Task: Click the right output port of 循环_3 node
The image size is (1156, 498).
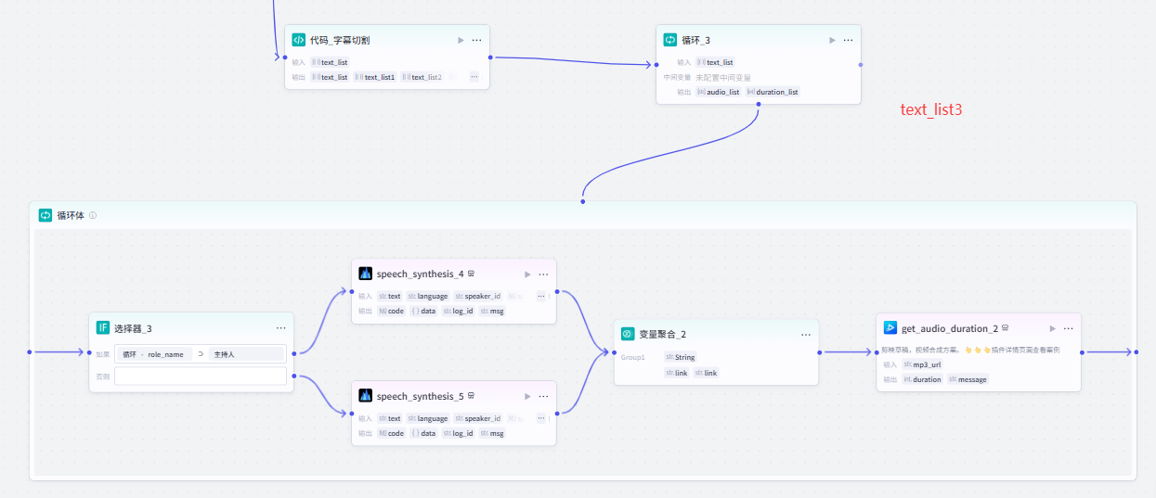Action: (x=861, y=65)
